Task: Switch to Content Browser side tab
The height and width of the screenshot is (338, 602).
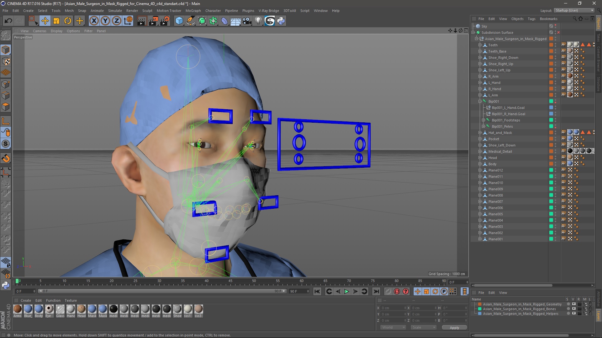Action: (x=599, y=59)
